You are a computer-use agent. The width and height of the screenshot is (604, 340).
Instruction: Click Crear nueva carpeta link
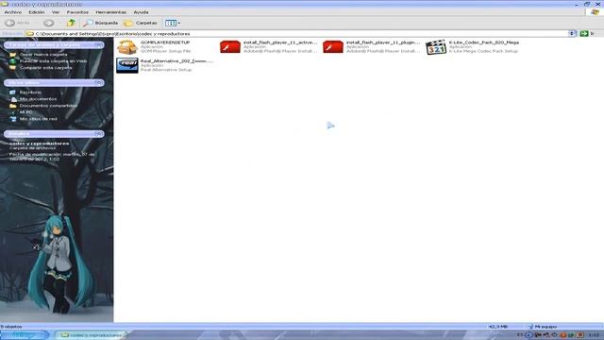43,55
